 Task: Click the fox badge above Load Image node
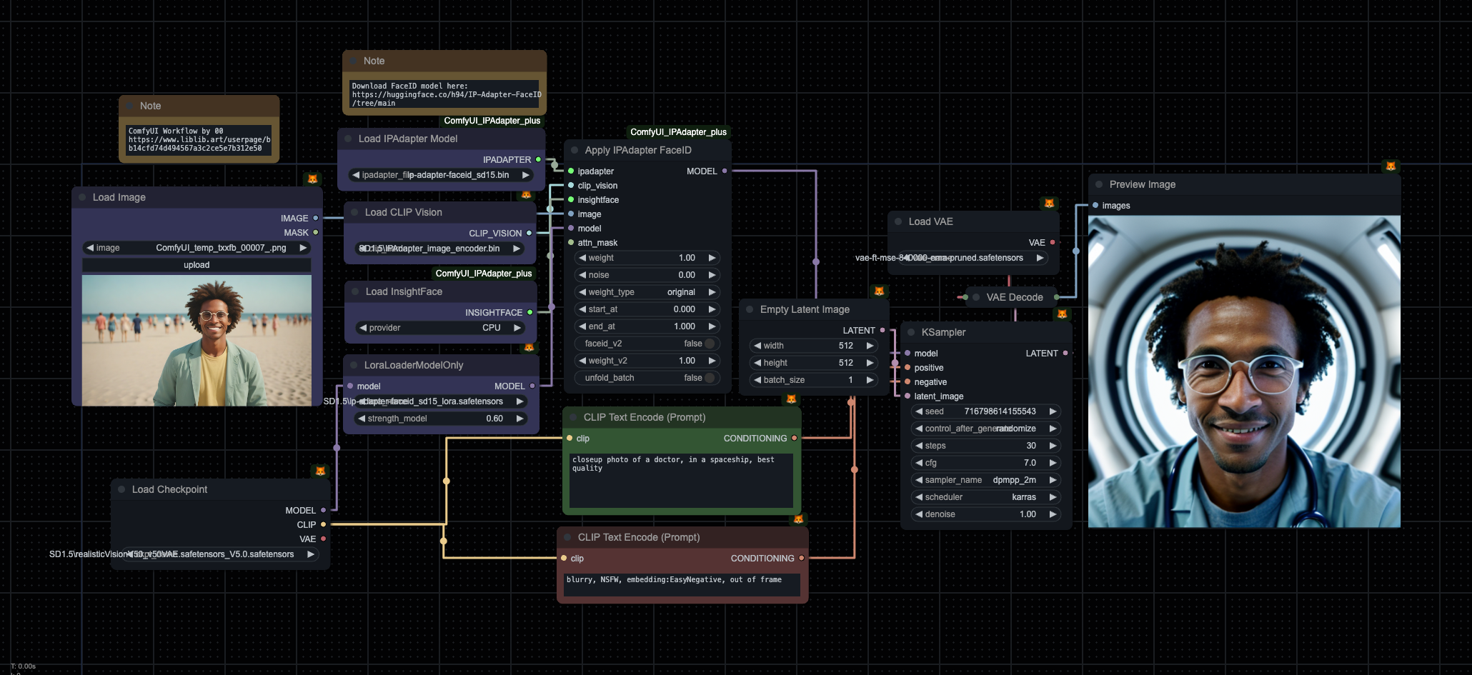312,179
